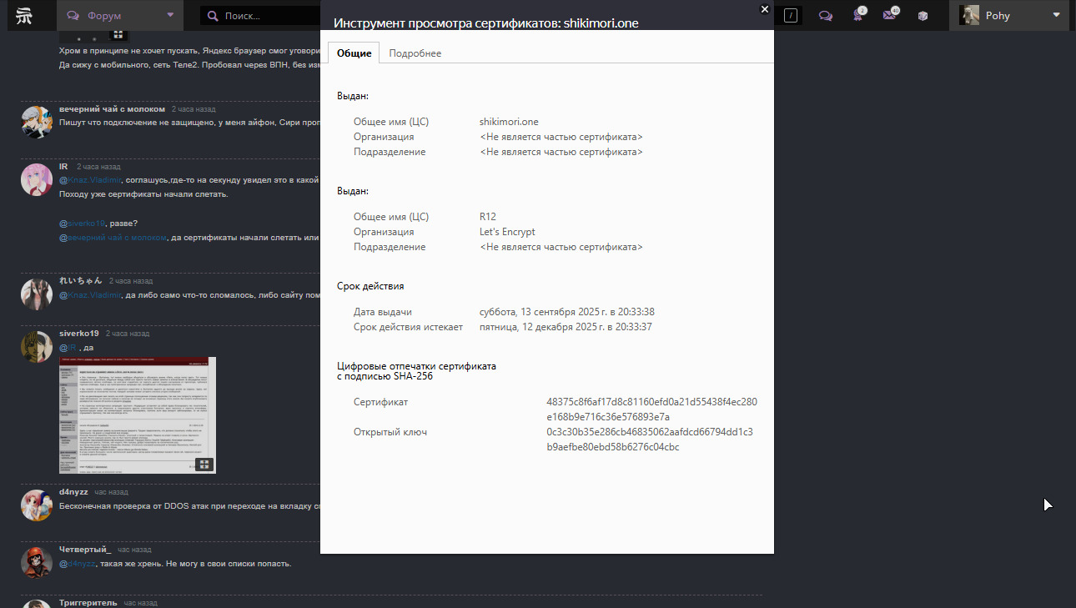Click the @siverko19 mention link
Viewport: 1076px width, 608px height.
pyautogui.click(x=83, y=223)
